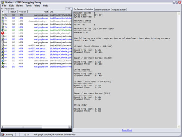Click the Show Chart link

[127, 130]
